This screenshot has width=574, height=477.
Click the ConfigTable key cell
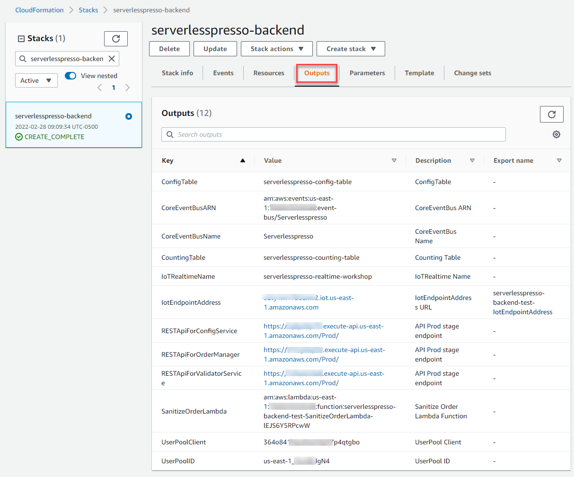[179, 182]
